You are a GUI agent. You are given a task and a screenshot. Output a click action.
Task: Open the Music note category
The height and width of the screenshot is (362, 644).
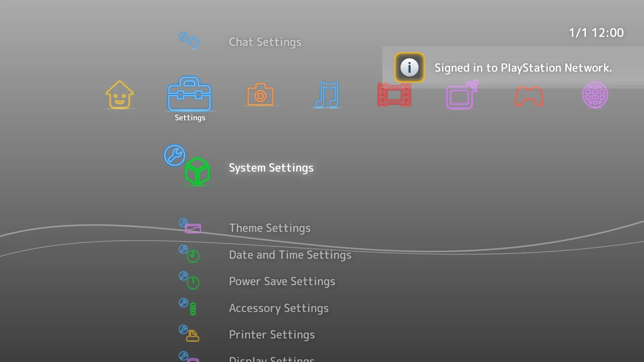point(327,95)
